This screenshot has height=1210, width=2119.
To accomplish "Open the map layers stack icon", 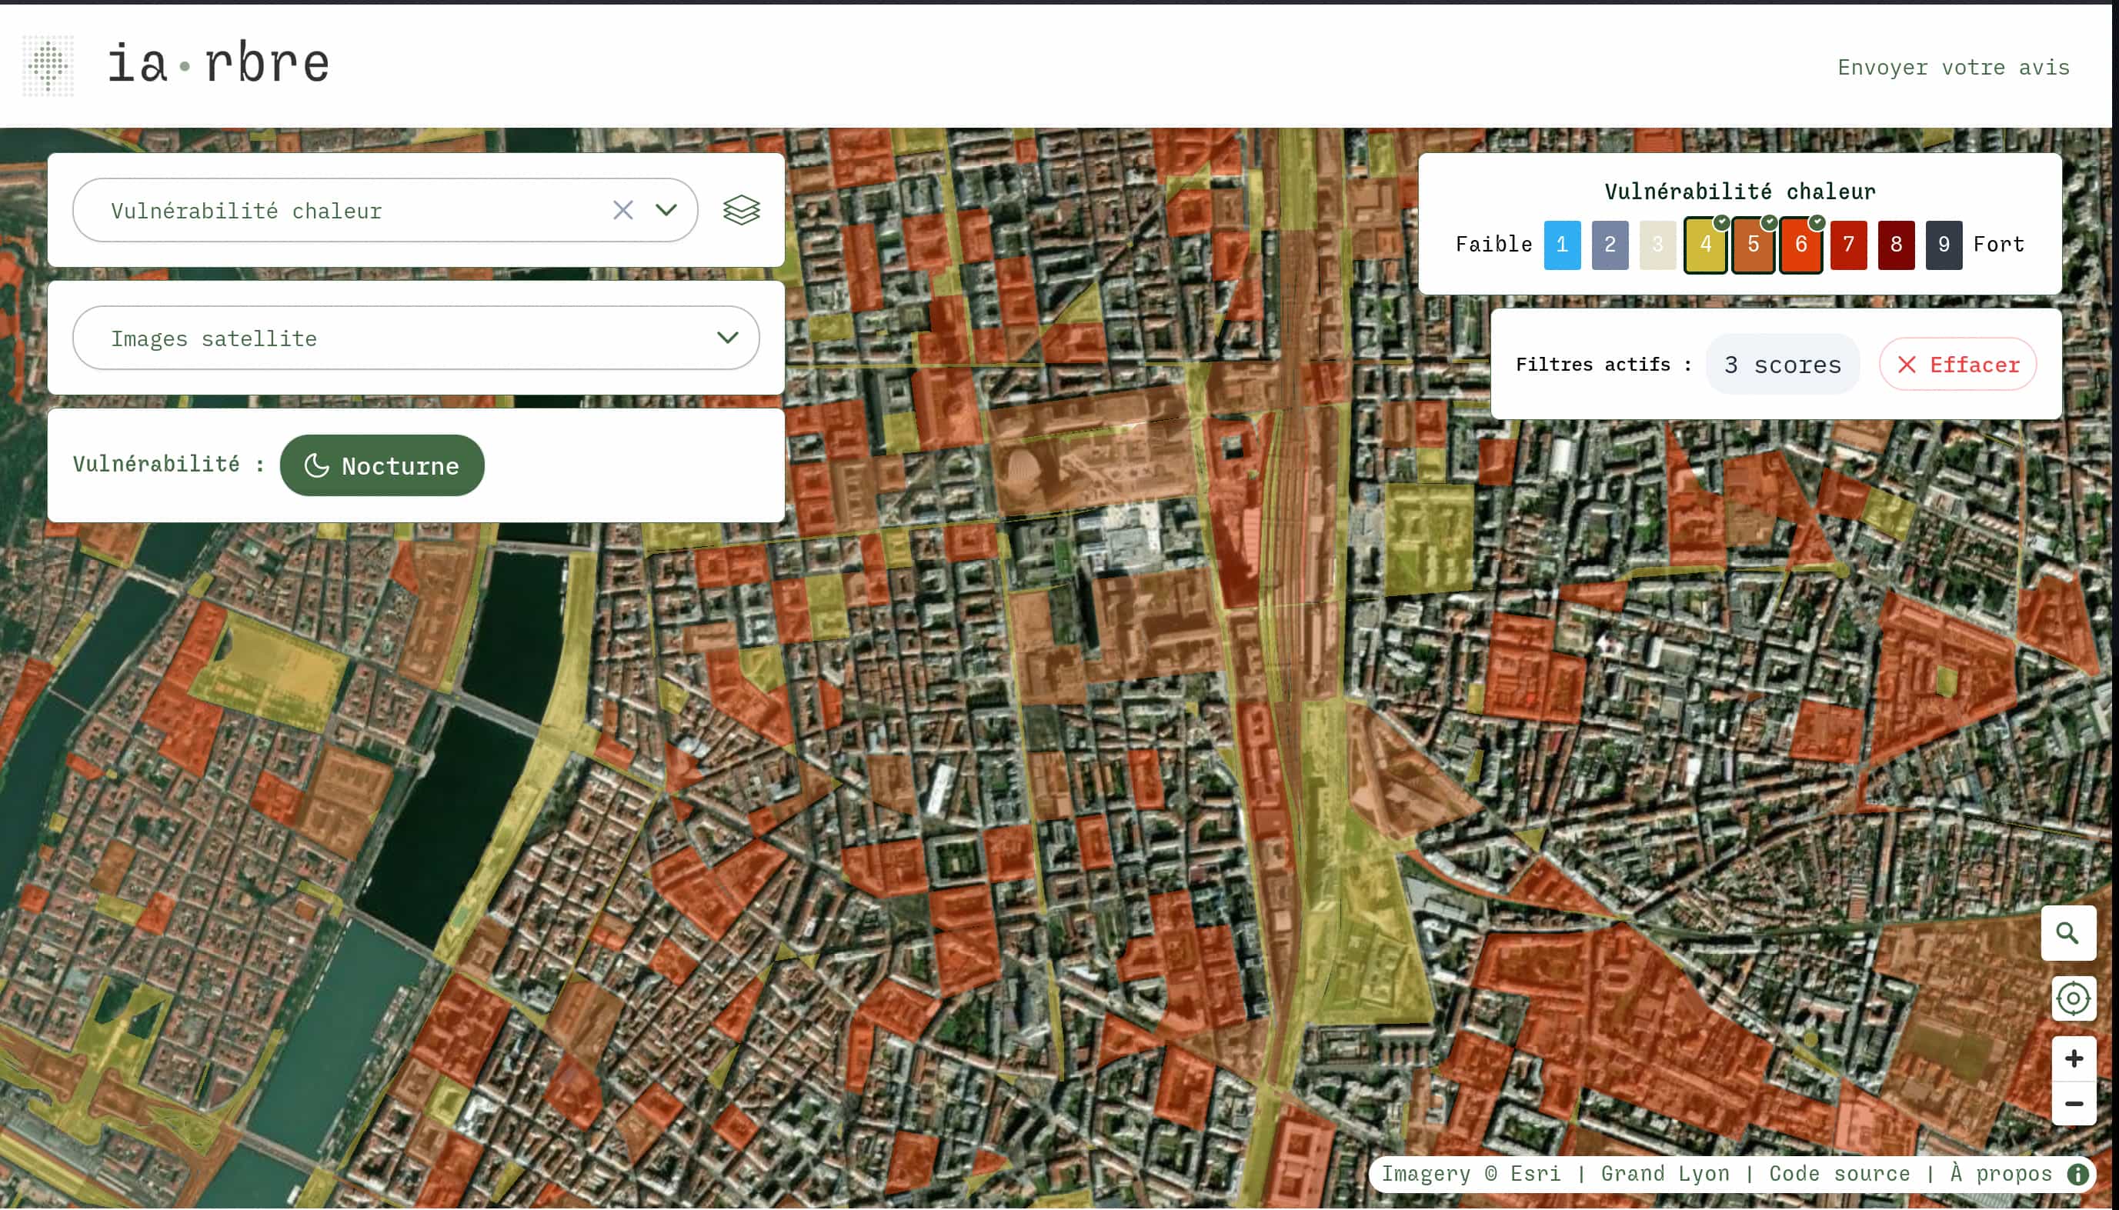I will coord(741,210).
